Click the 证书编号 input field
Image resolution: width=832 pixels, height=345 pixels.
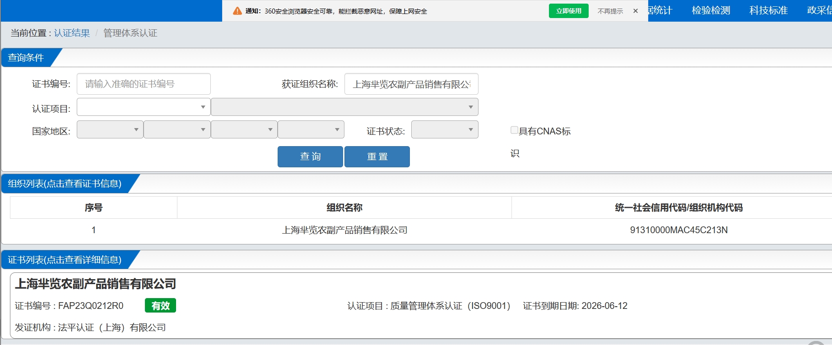tap(144, 84)
